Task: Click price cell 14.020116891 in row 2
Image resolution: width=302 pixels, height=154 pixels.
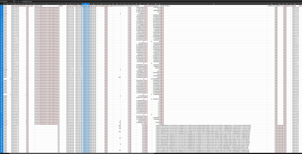Action: click(x=140, y=7)
